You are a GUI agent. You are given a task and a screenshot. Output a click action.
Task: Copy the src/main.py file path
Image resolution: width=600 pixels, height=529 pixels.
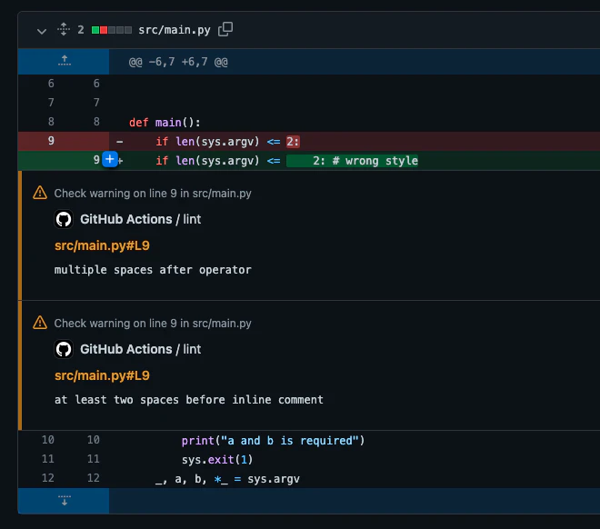225,29
